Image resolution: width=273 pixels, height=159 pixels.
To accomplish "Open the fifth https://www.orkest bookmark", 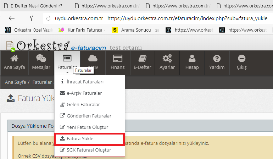I will (x=243, y=30).
